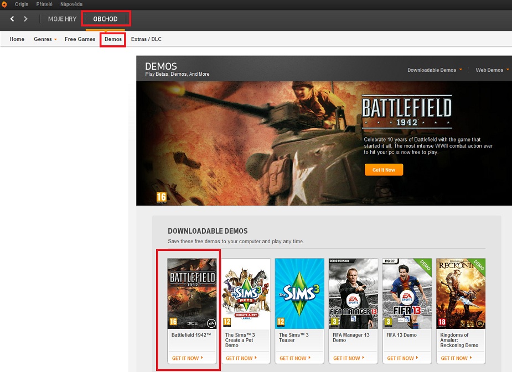Image resolution: width=512 pixels, height=372 pixels.
Task: Go forward with the right arrow
Action: [25, 19]
